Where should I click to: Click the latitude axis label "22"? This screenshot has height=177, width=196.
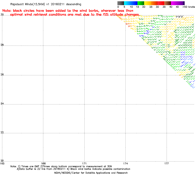pyautogui.click(x=2, y=132)
